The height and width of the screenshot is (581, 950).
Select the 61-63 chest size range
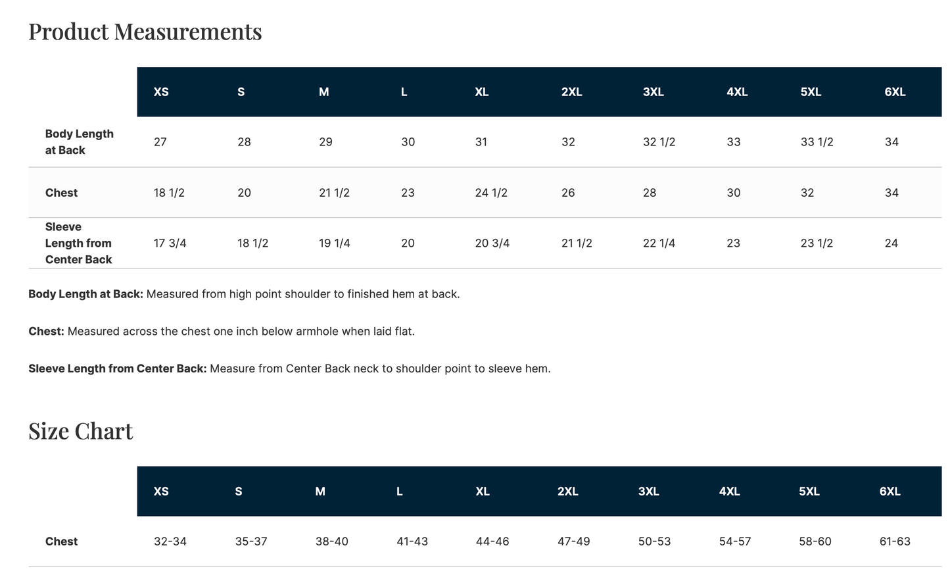coord(895,542)
